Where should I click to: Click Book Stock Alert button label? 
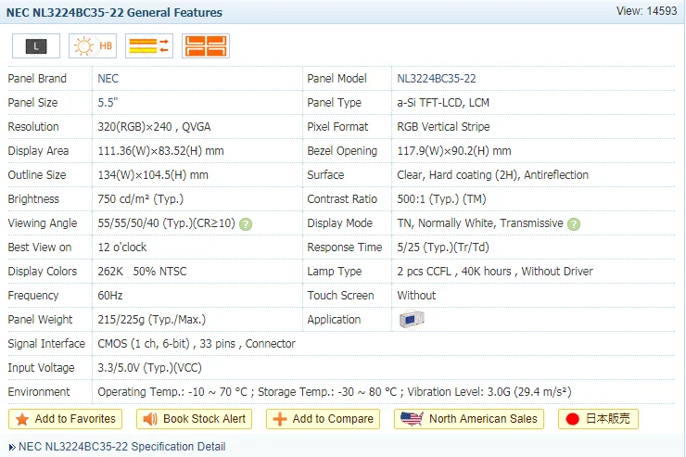pos(204,419)
